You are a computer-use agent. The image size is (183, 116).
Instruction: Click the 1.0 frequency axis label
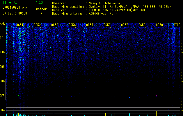[2, 52]
